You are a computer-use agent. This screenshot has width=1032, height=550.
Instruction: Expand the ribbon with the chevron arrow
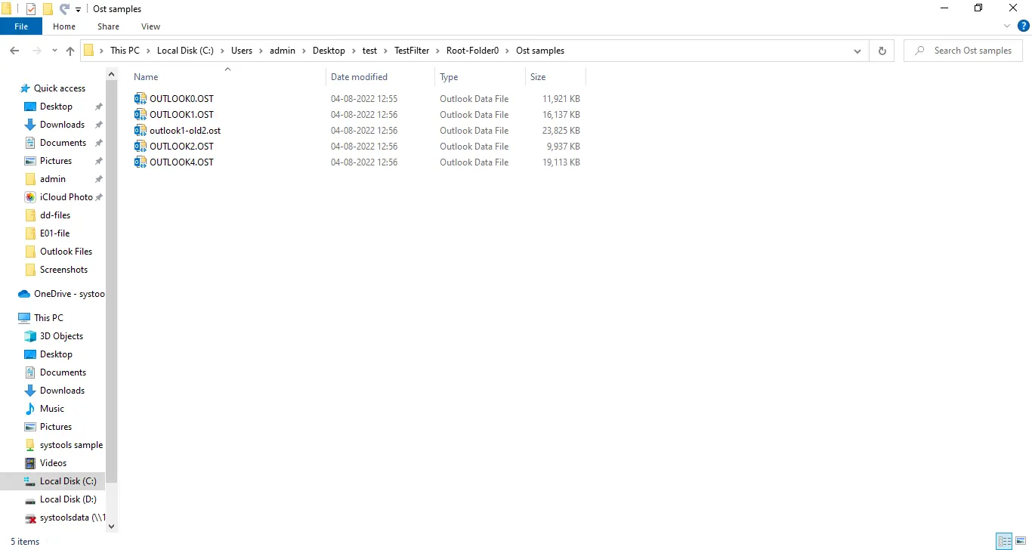[x=1007, y=26]
